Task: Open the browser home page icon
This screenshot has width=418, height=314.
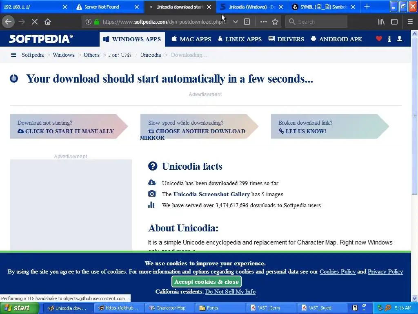Action: click(48, 22)
